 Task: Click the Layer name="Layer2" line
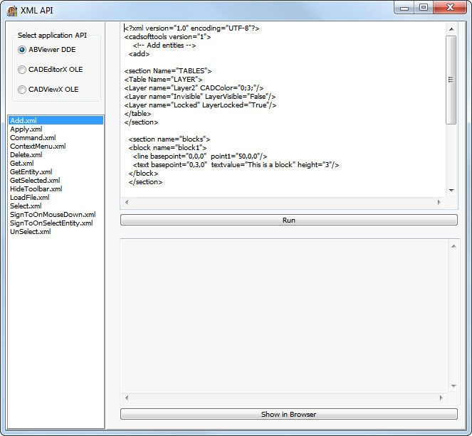tap(194, 88)
